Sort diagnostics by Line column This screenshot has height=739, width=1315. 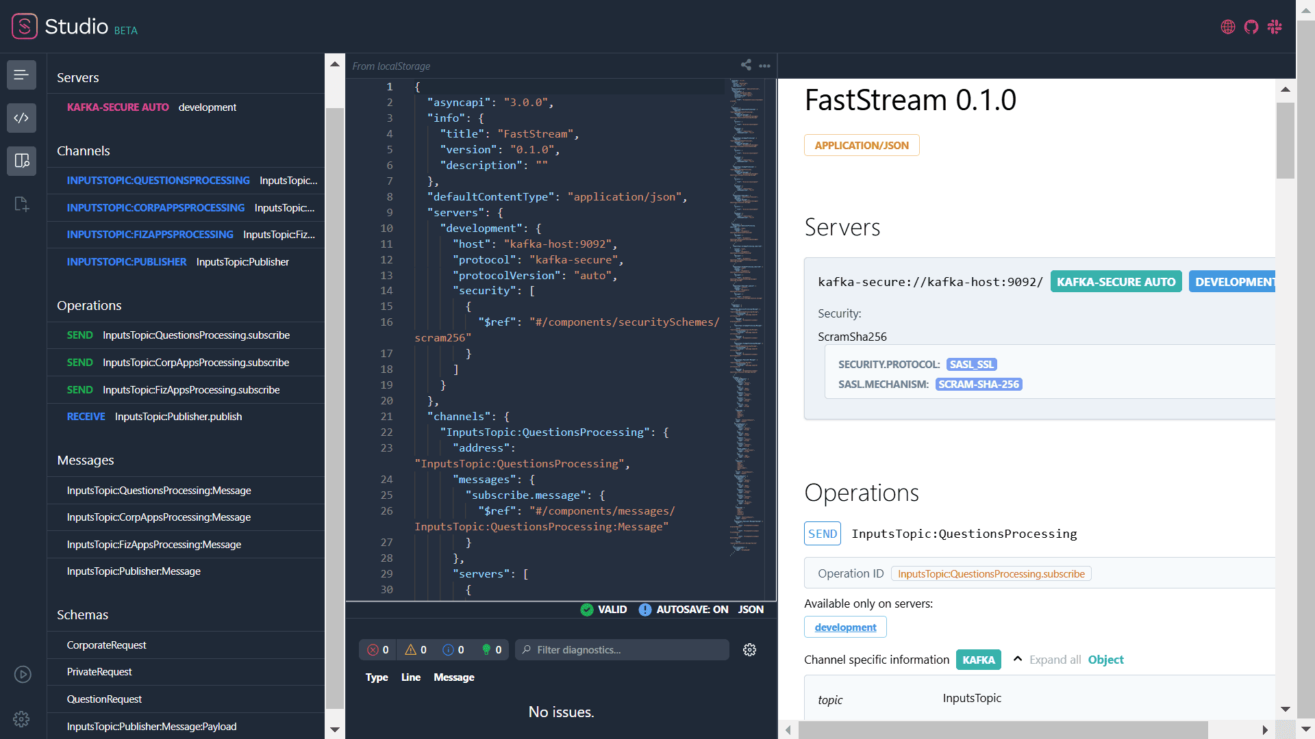coord(411,677)
